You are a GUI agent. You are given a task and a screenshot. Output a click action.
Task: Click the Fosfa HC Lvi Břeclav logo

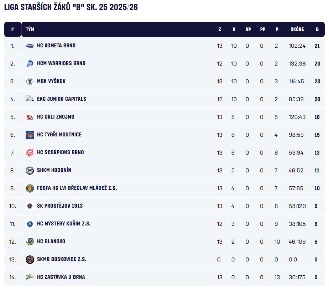(30, 188)
